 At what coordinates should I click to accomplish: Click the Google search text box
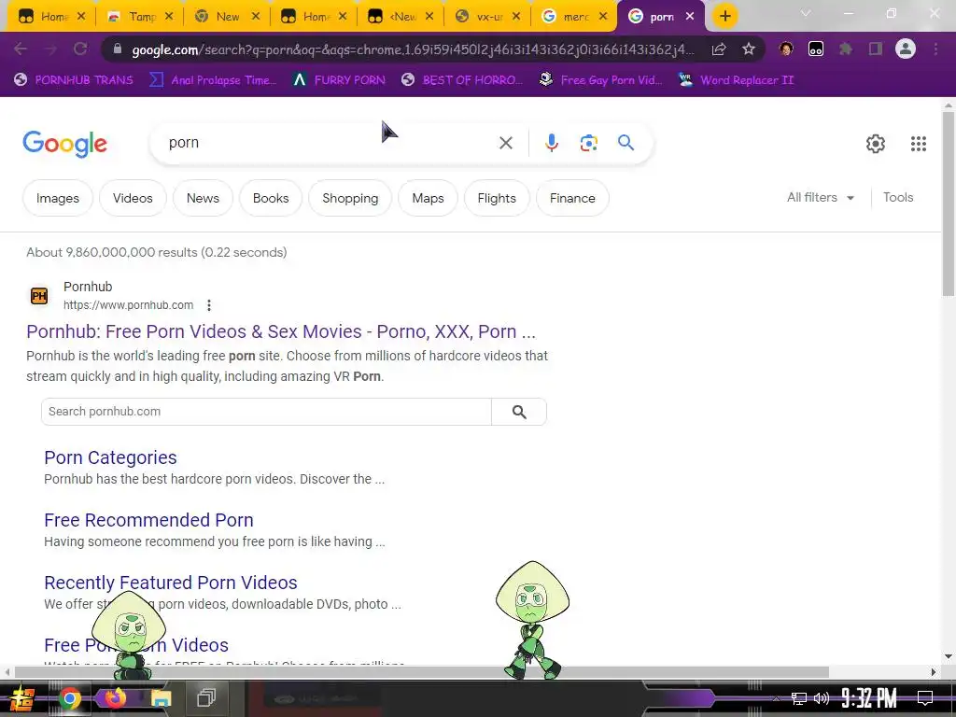pos(330,143)
